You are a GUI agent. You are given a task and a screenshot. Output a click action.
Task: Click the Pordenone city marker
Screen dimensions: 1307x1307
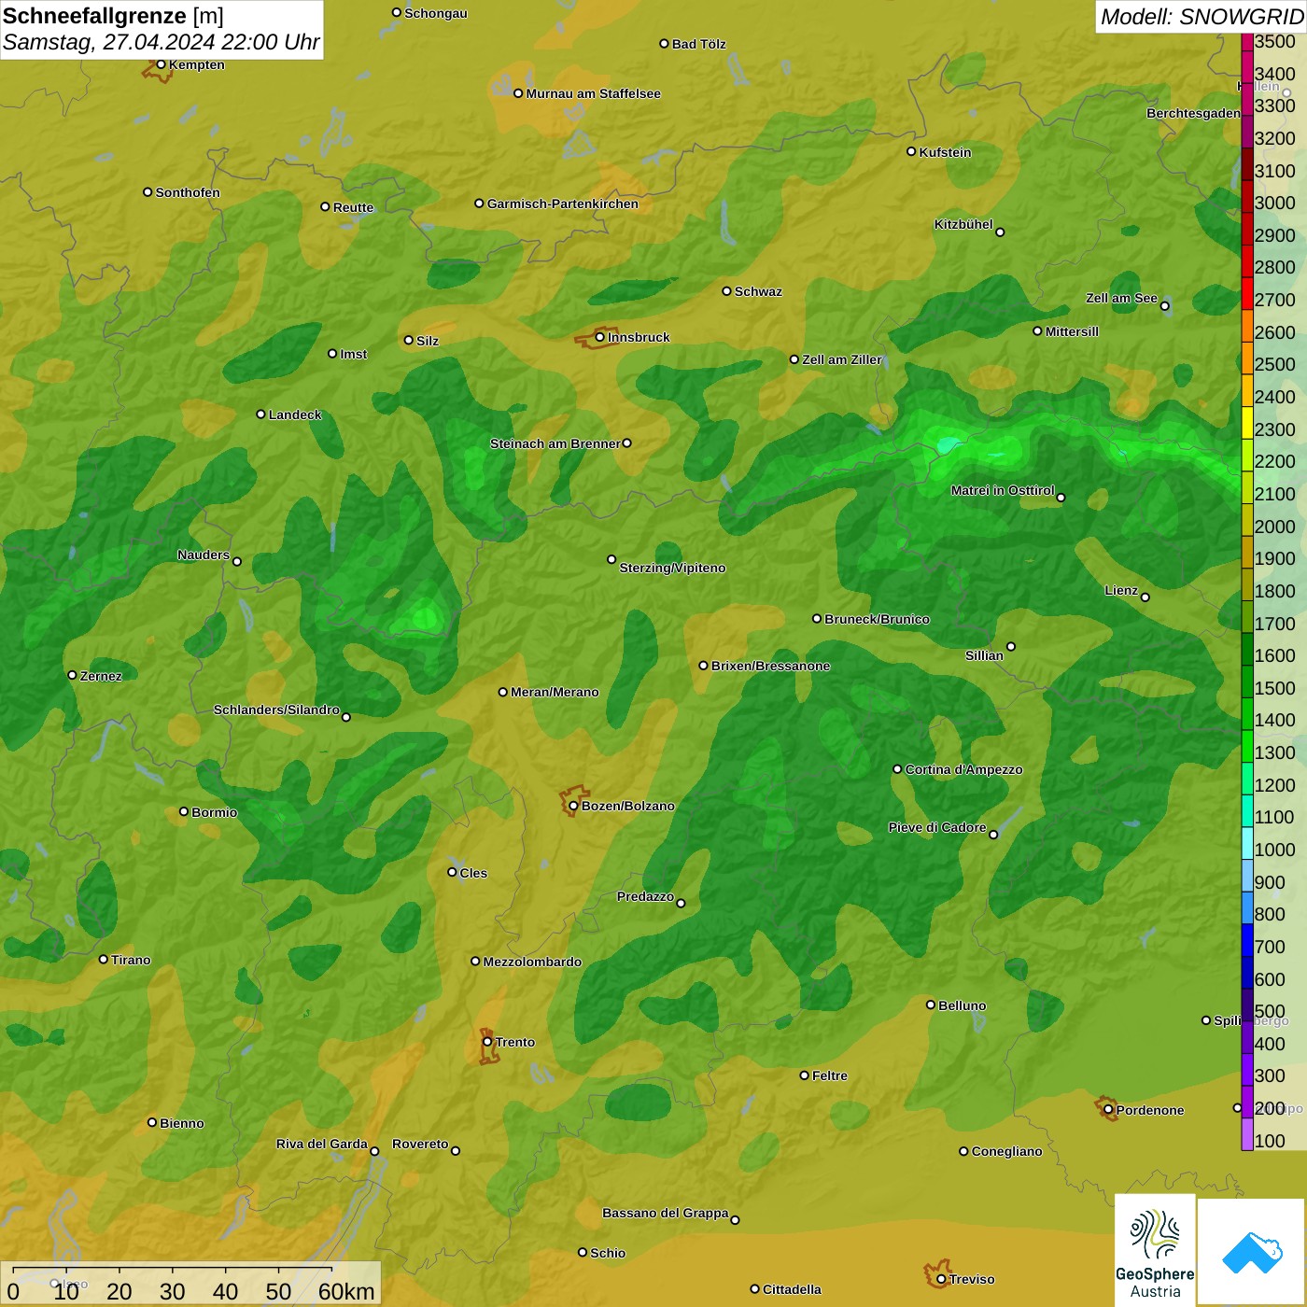1108,1110
